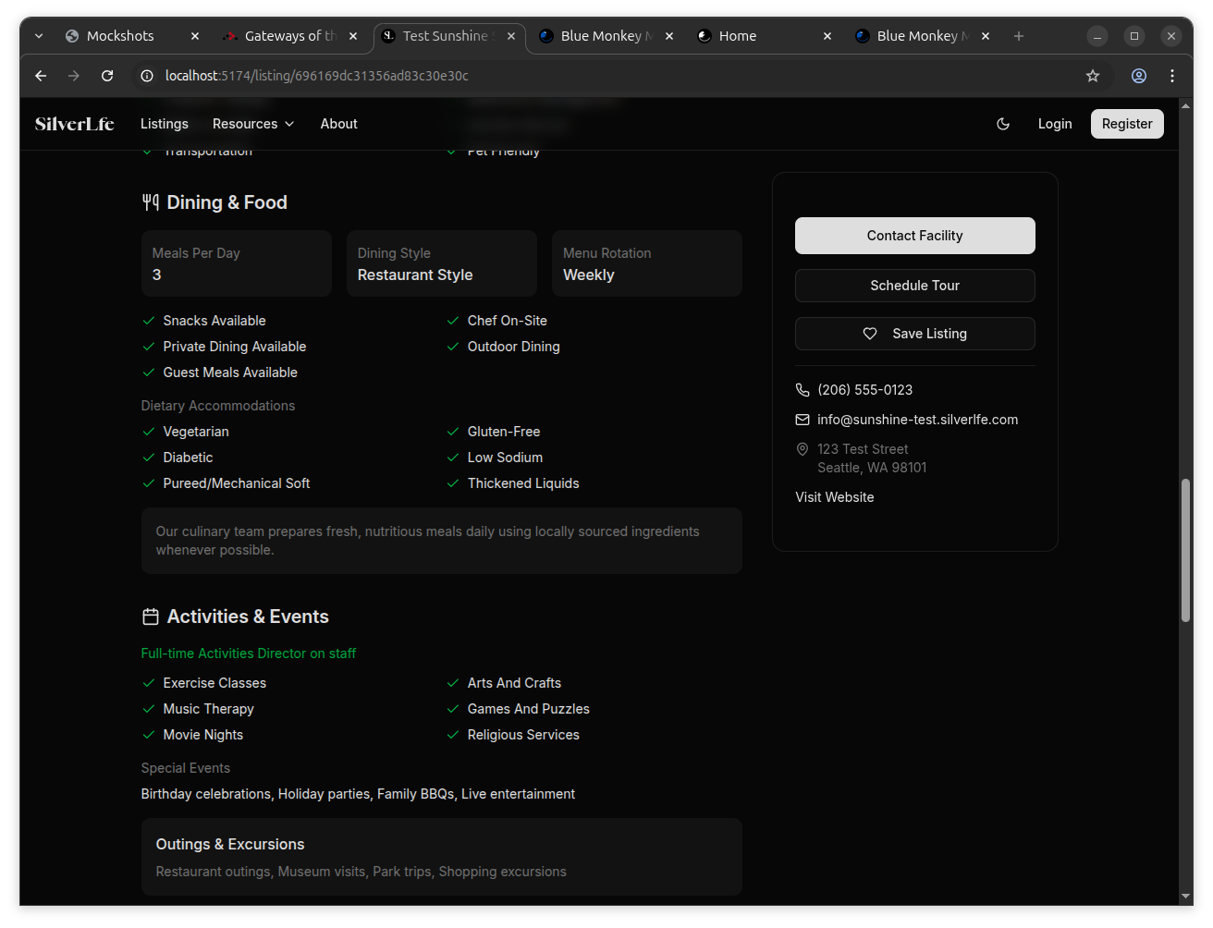Open Chrome three-dot menu

pos(1172,76)
